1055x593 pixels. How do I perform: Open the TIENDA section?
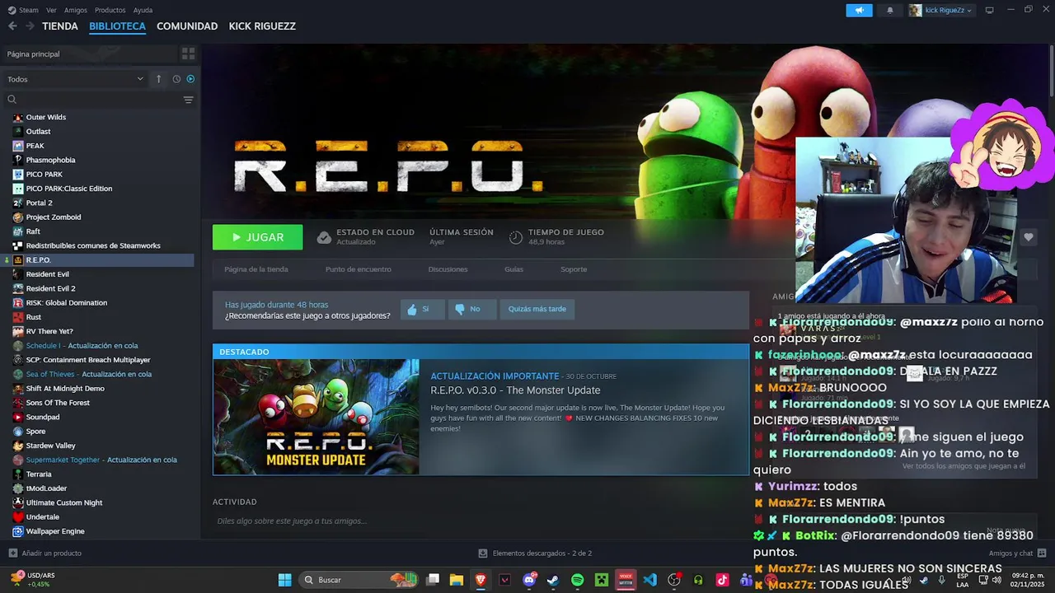60,26
